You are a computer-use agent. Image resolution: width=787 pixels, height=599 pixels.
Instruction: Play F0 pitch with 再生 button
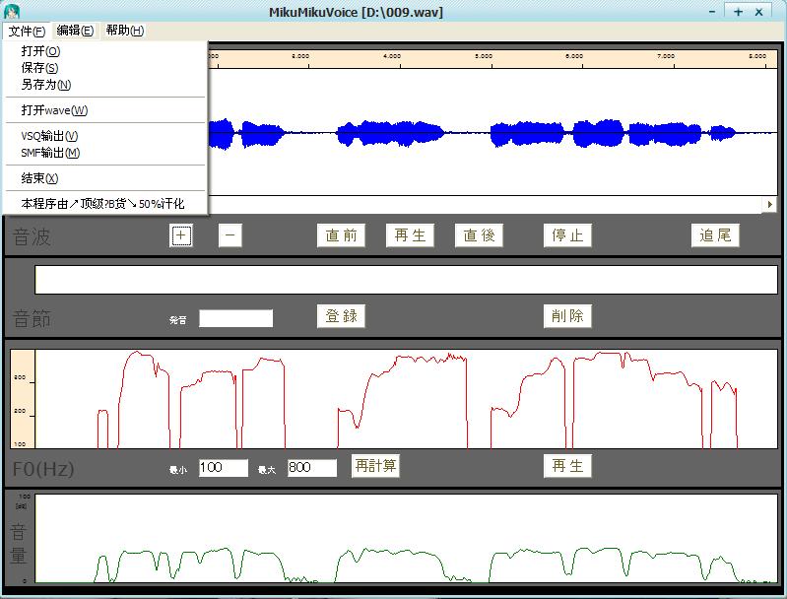[567, 466]
